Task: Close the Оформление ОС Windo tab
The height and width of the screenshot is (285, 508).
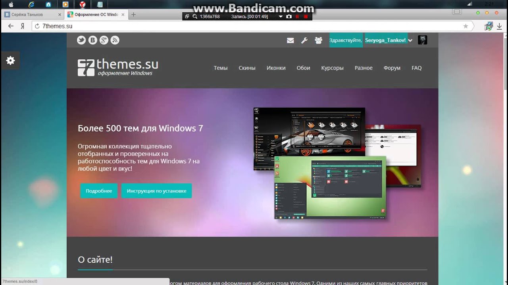Action: pyautogui.click(x=123, y=15)
